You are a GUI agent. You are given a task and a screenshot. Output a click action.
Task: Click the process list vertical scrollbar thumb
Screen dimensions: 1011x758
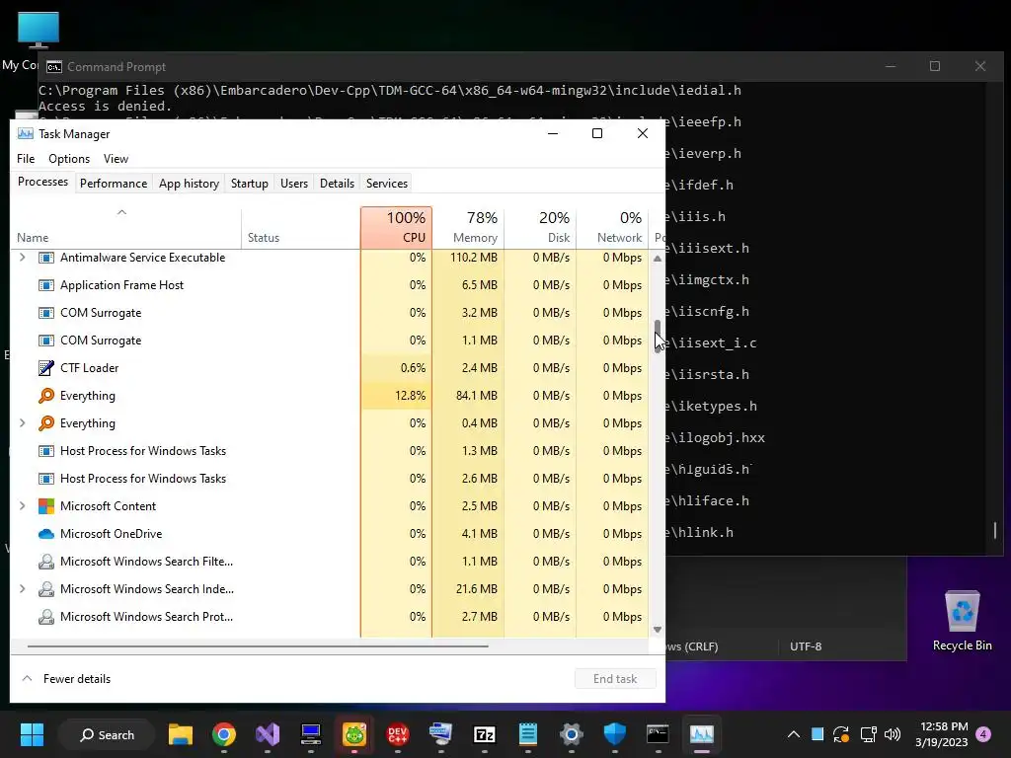click(x=657, y=336)
